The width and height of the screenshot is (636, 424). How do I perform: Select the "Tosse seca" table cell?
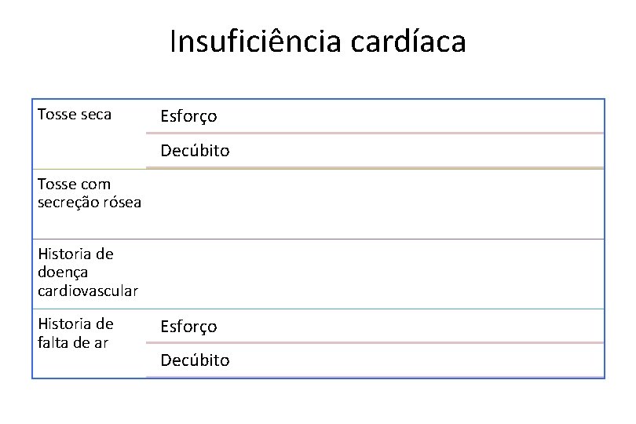pyautogui.click(x=90, y=134)
